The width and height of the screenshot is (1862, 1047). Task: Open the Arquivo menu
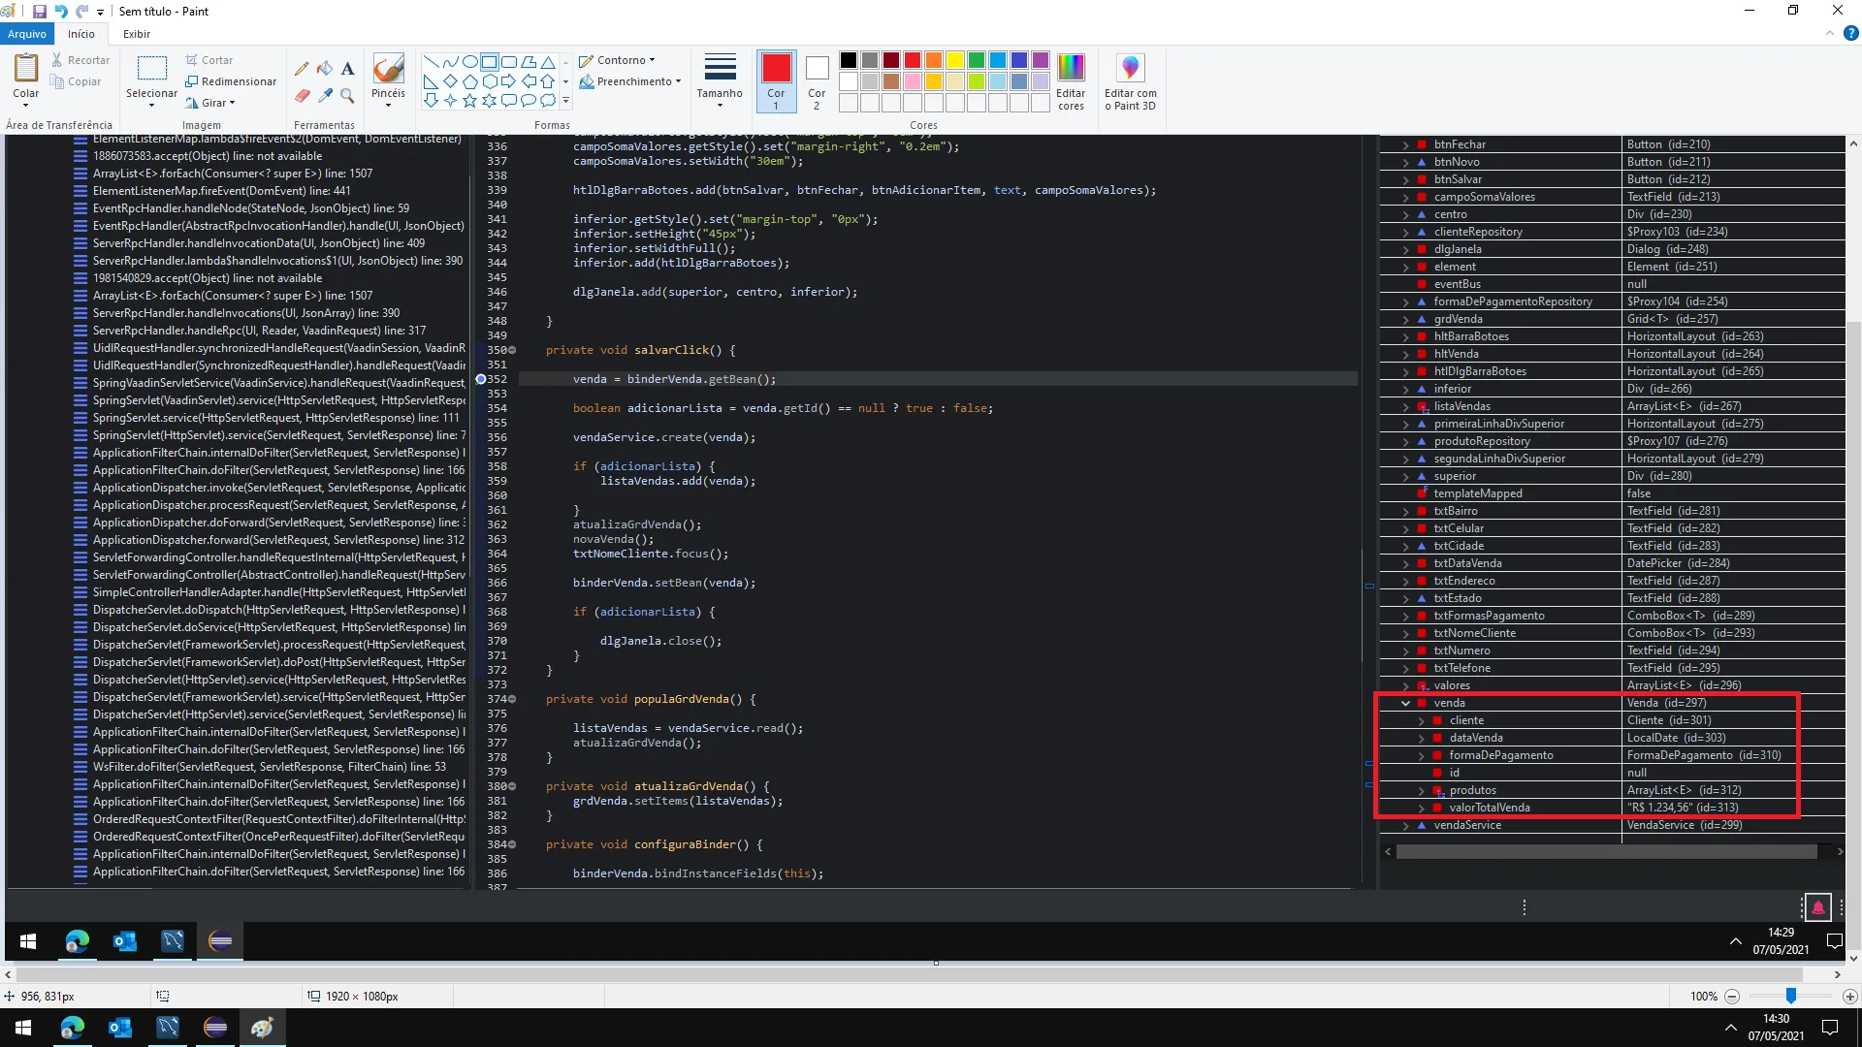(27, 34)
